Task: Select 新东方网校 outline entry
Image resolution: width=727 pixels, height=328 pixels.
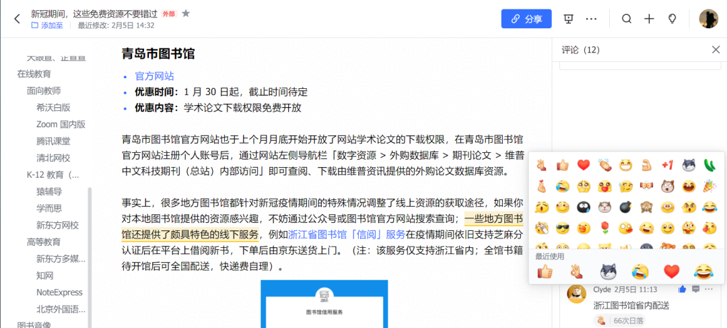Action: pyautogui.click(x=57, y=225)
